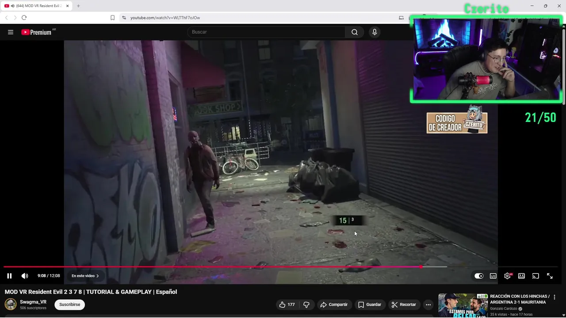Go forward with the browser forward arrow
Image resolution: width=566 pixels, height=318 pixels.
[x=15, y=18]
